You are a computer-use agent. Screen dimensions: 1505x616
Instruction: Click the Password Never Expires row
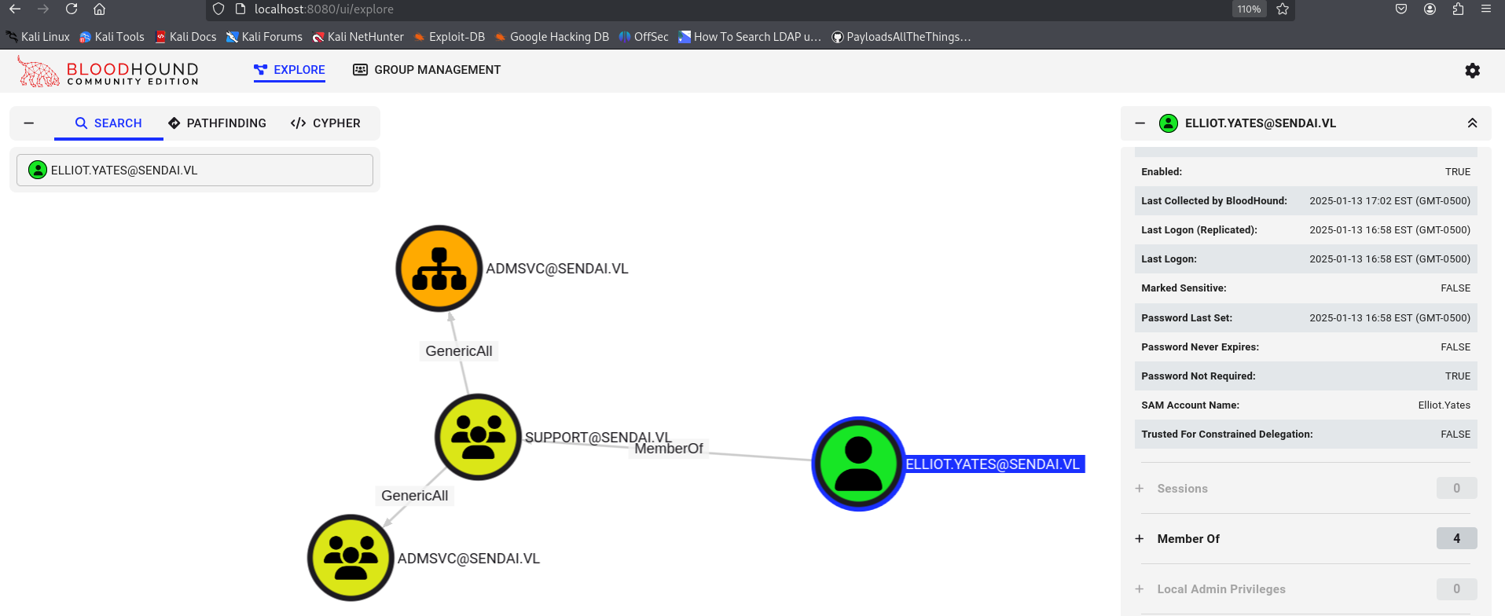[1305, 347]
